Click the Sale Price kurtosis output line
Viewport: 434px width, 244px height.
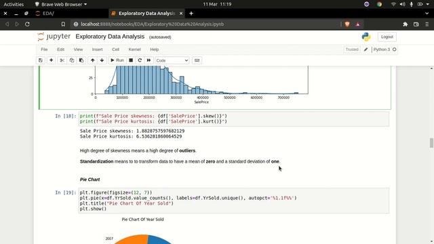pyautogui.click(x=131, y=136)
